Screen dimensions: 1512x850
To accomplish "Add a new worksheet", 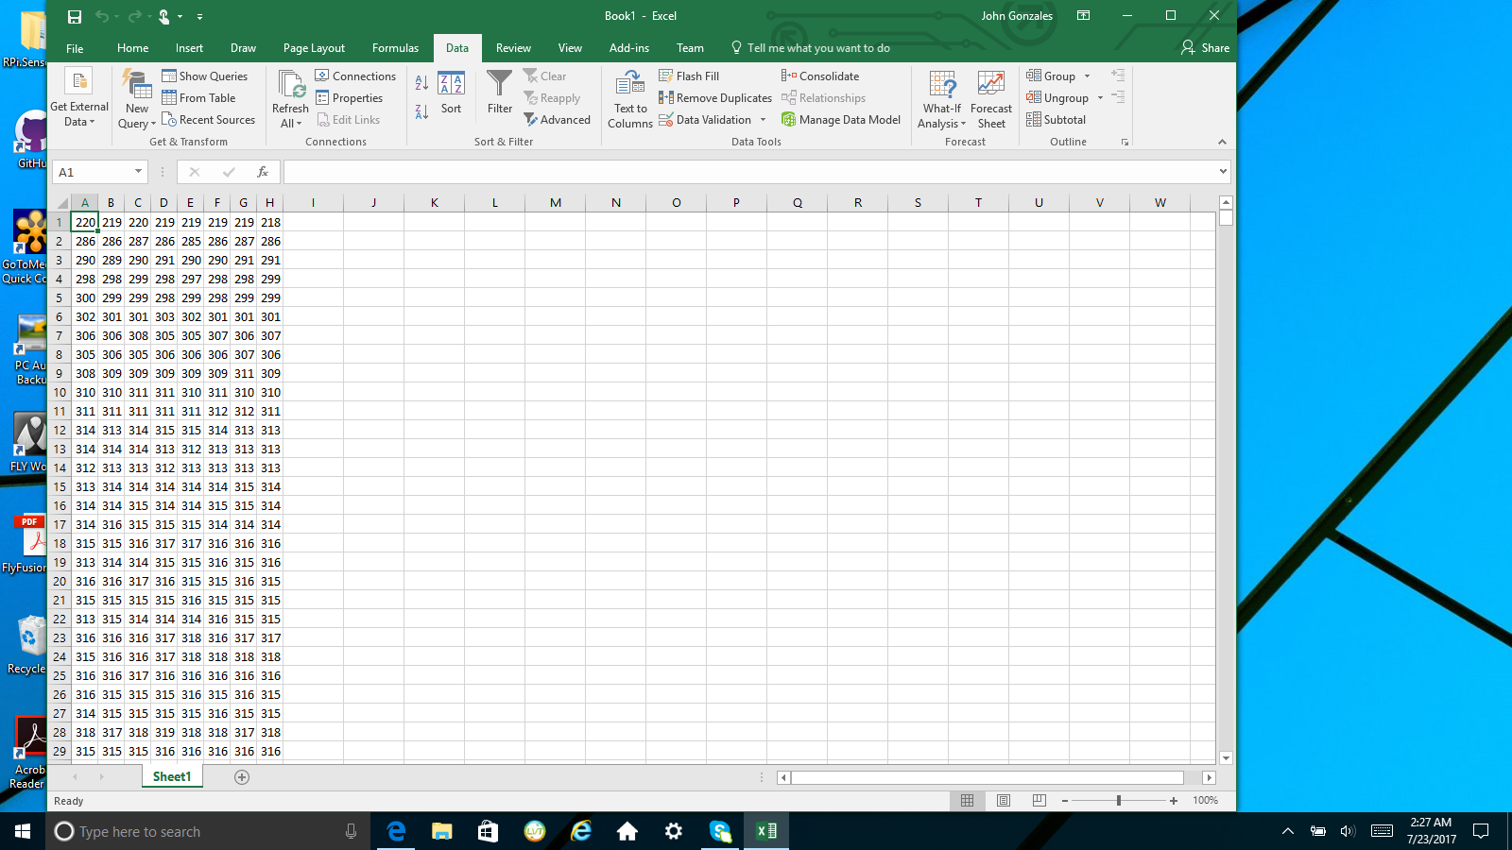I will [x=242, y=776].
